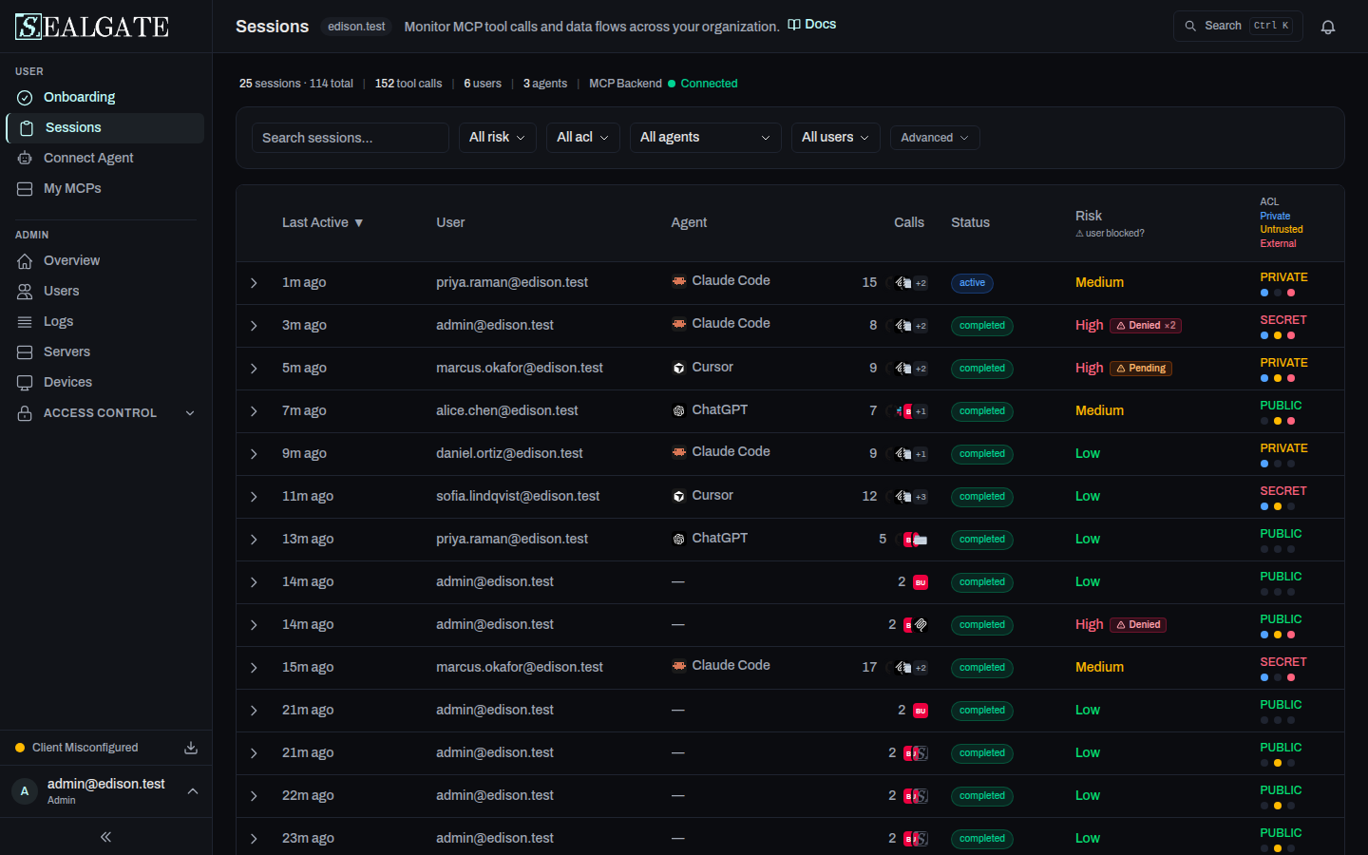Collapse the sidebar with the double-chevron icon
The width and height of the screenshot is (1368, 855).
[105, 837]
